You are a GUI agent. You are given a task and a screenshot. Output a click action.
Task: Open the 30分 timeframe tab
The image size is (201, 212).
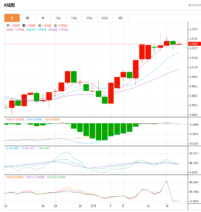coord(90,18)
